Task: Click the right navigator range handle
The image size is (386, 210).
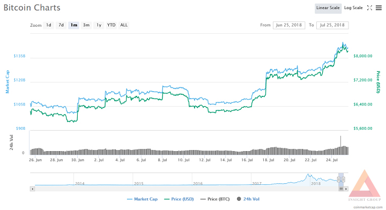Action: coord(344,179)
